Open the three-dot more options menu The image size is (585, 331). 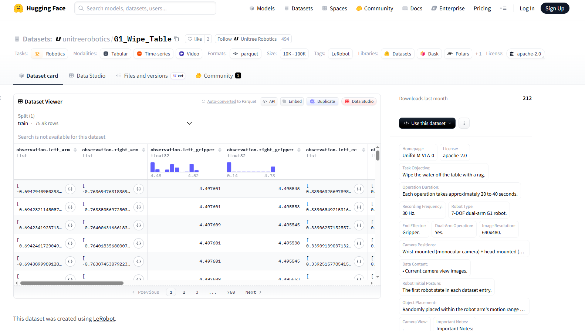click(464, 123)
